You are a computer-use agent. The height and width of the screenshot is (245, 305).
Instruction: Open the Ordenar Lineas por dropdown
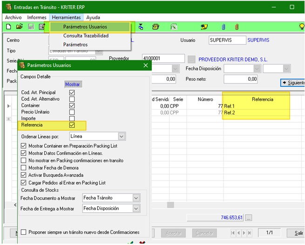[122, 136]
